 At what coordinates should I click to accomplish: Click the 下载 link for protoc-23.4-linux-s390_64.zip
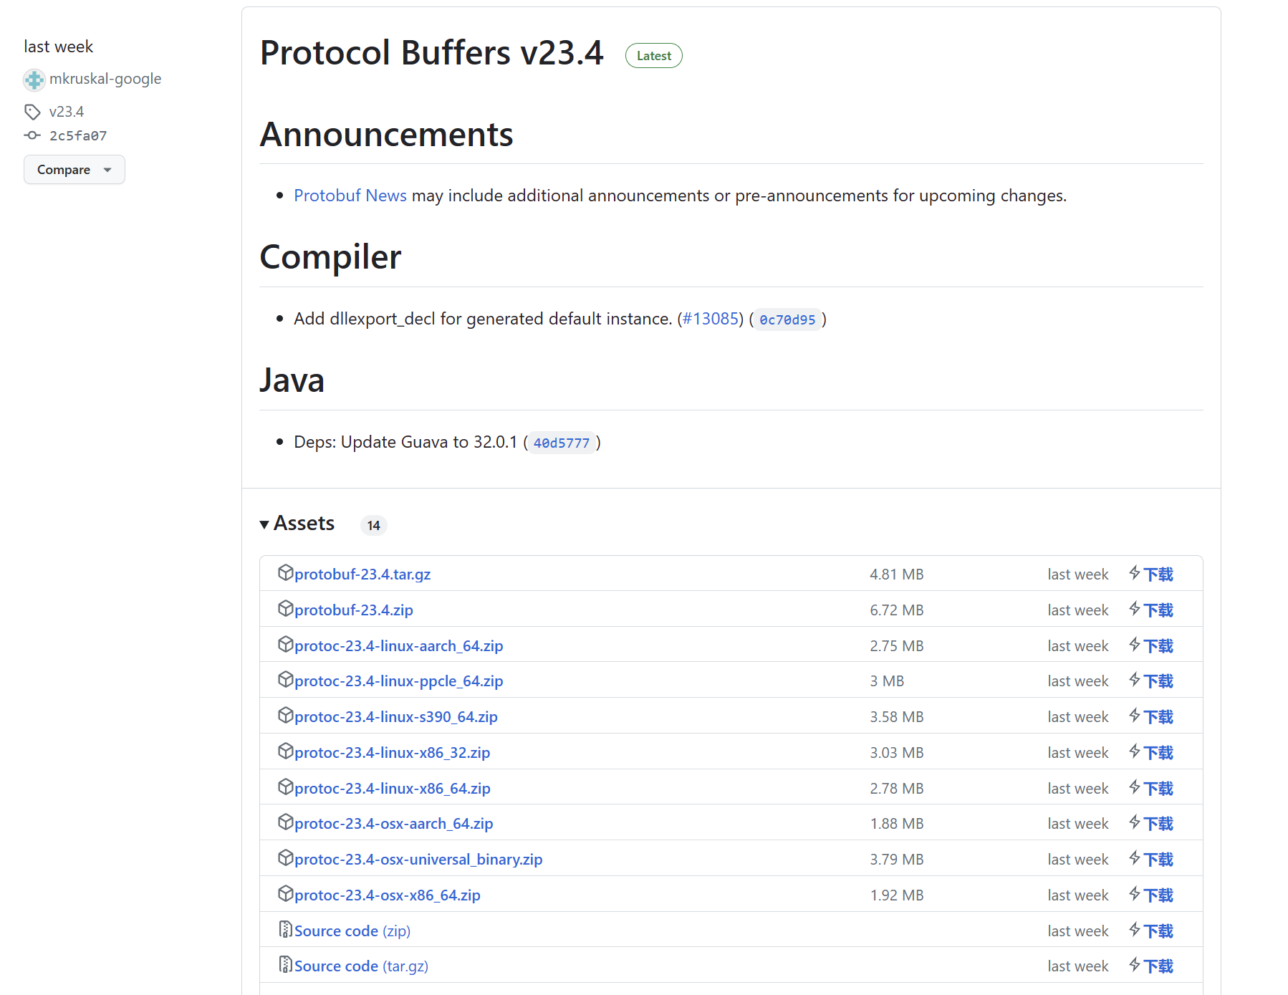tap(1158, 717)
